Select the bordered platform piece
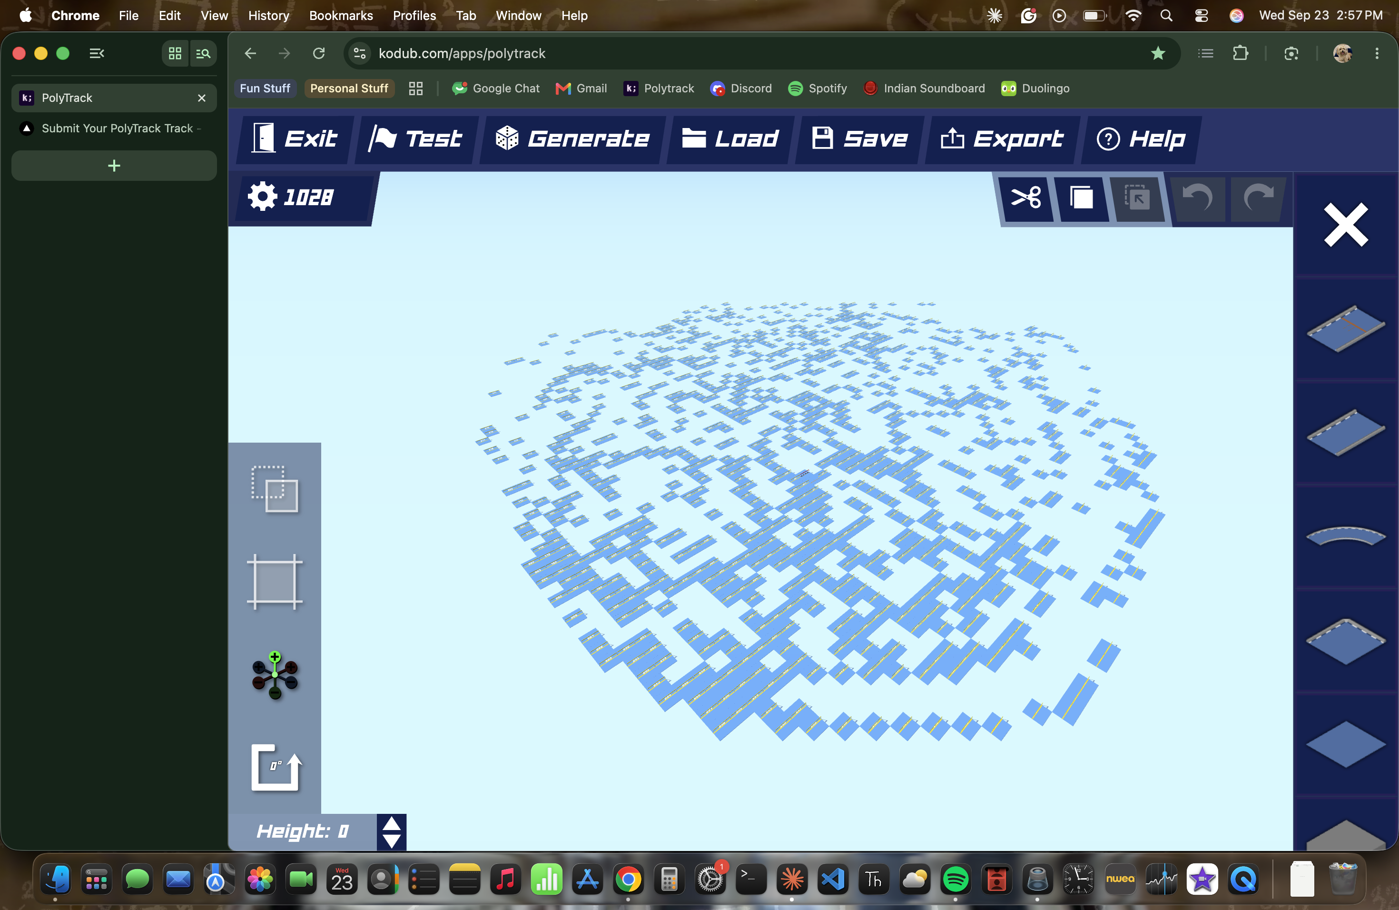 [1346, 641]
